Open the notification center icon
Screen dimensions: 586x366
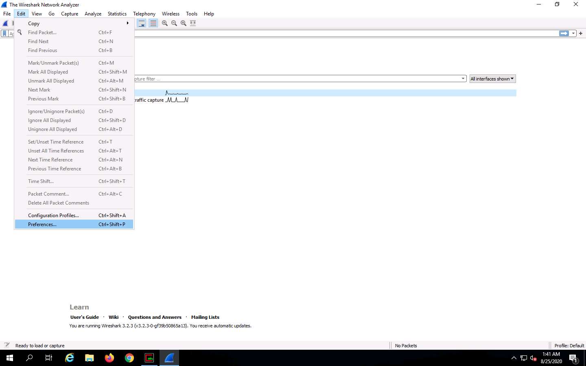(x=573, y=358)
